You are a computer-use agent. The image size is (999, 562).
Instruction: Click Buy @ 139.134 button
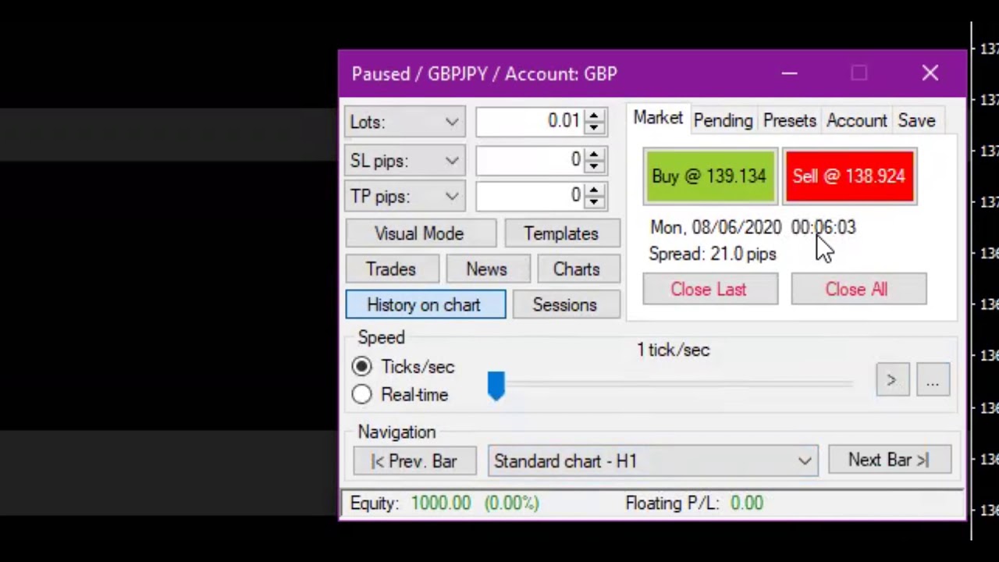coord(709,176)
